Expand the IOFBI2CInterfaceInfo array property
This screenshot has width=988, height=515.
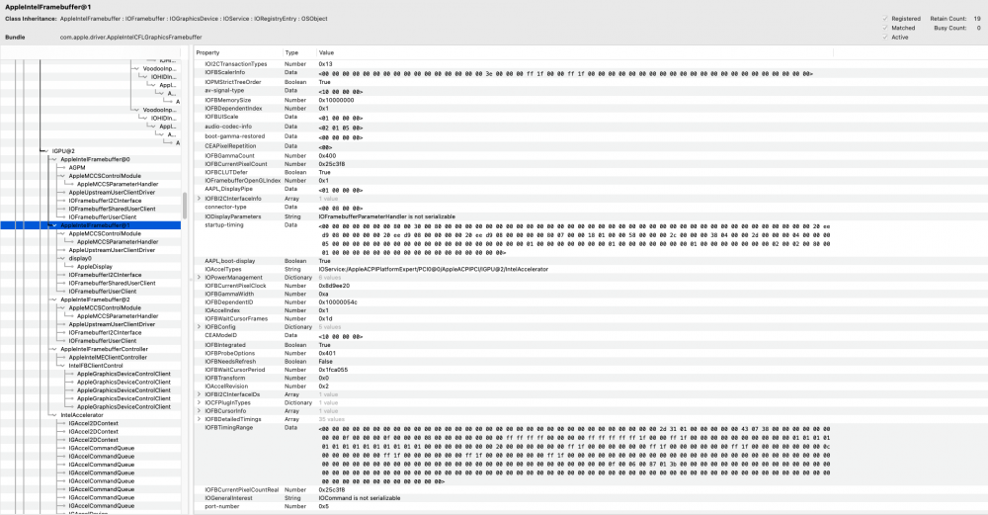click(200, 199)
